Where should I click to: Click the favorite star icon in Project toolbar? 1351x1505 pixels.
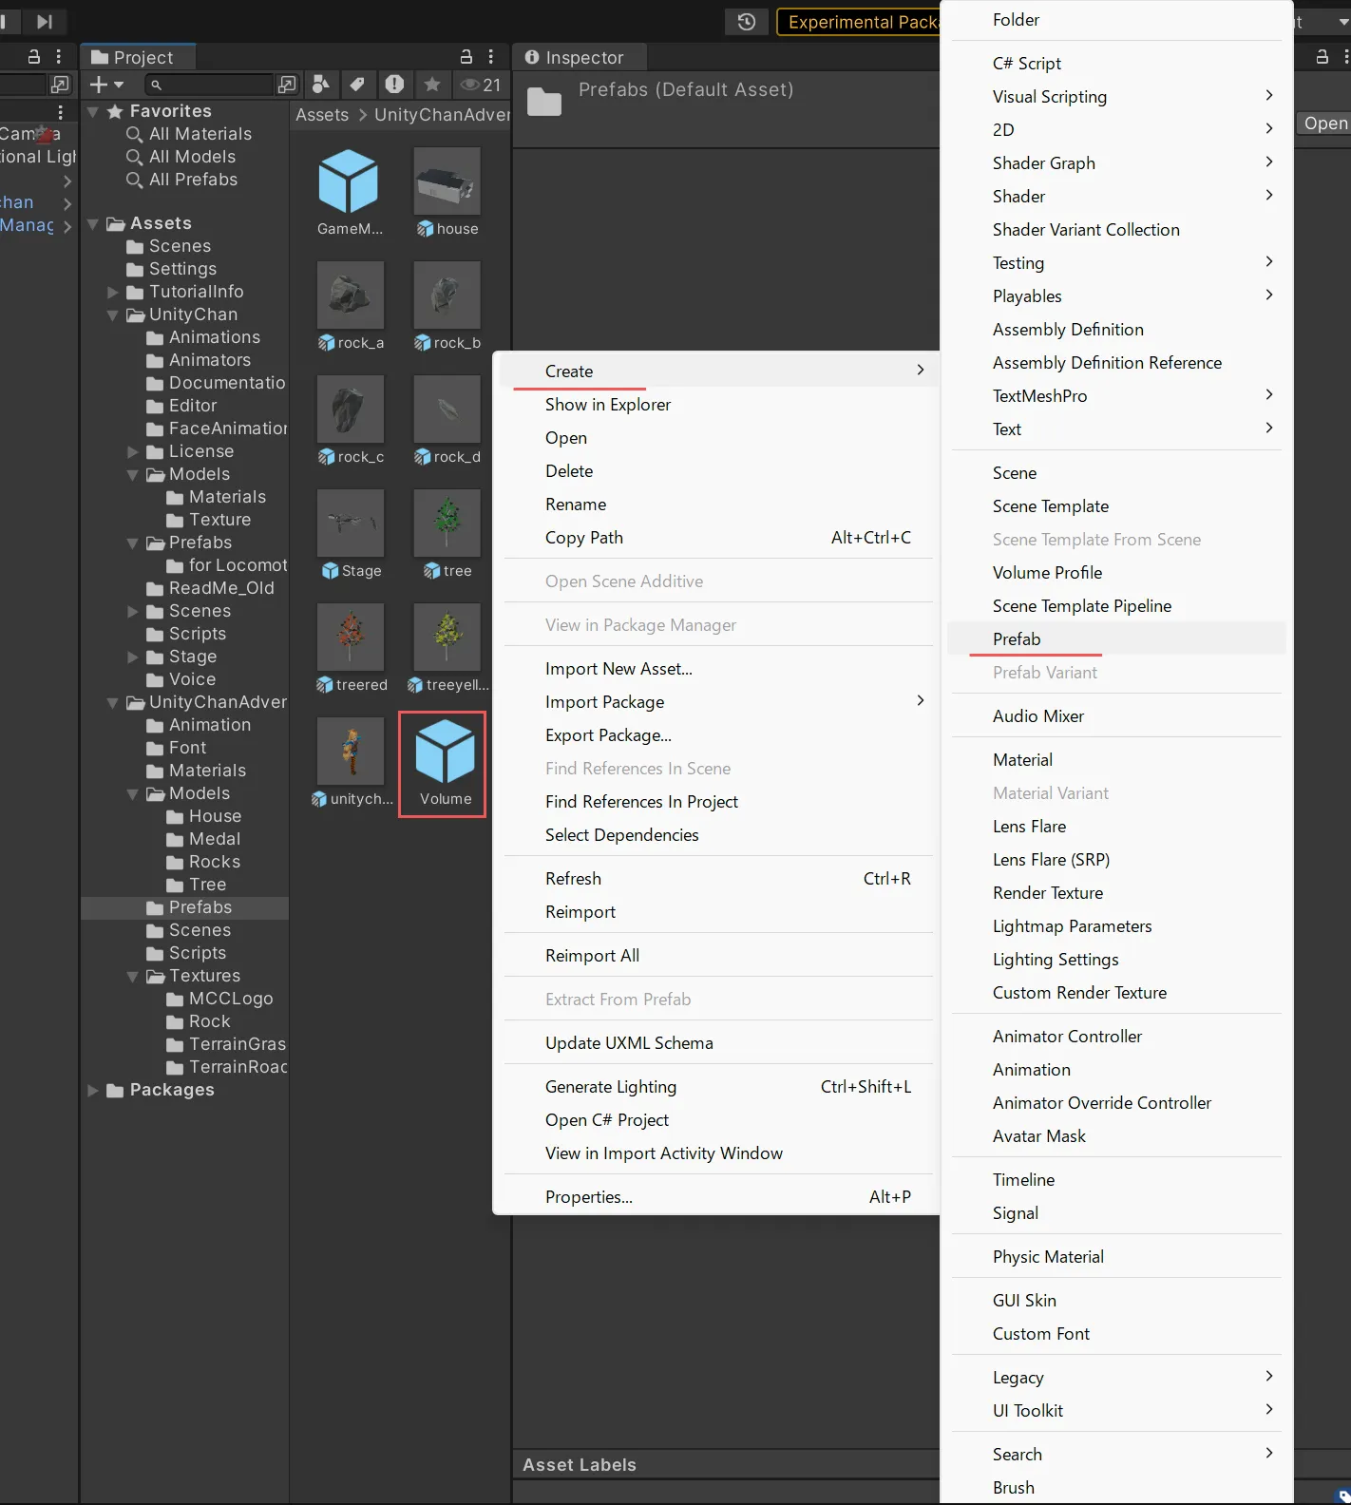click(432, 85)
